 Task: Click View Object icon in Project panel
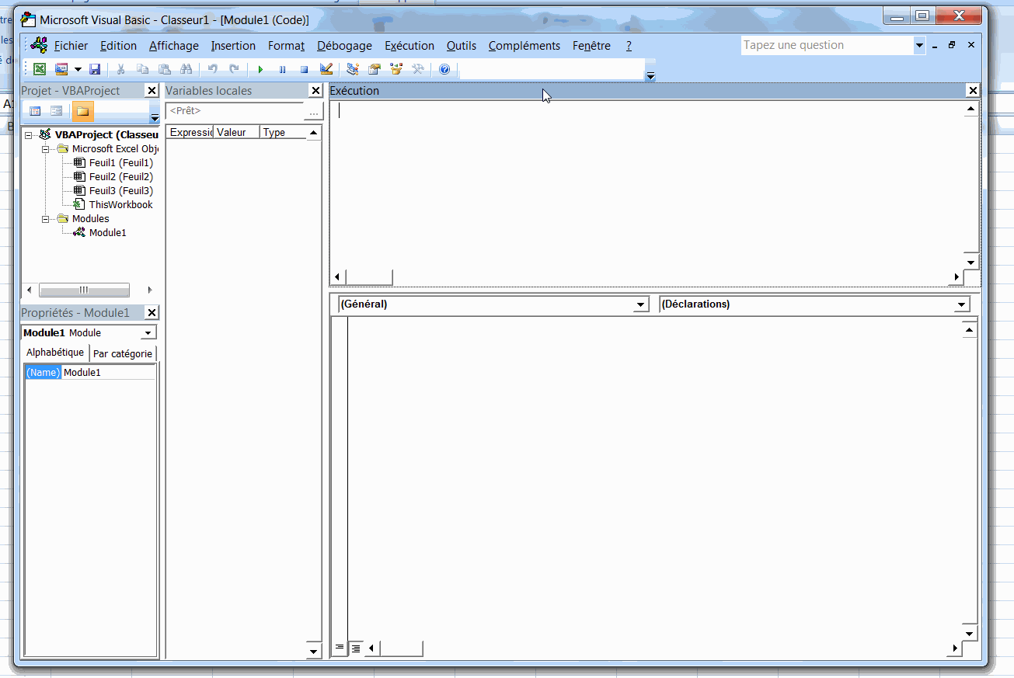(x=57, y=111)
